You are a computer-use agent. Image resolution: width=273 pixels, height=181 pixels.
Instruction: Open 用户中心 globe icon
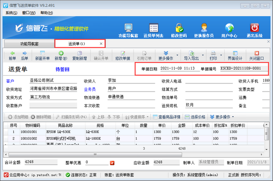(229, 28)
